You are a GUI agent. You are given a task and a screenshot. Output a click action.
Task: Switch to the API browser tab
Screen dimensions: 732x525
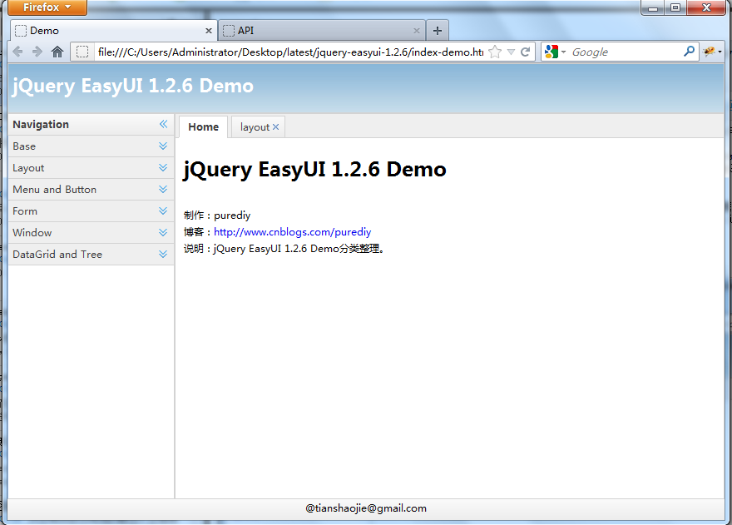pyautogui.click(x=321, y=31)
